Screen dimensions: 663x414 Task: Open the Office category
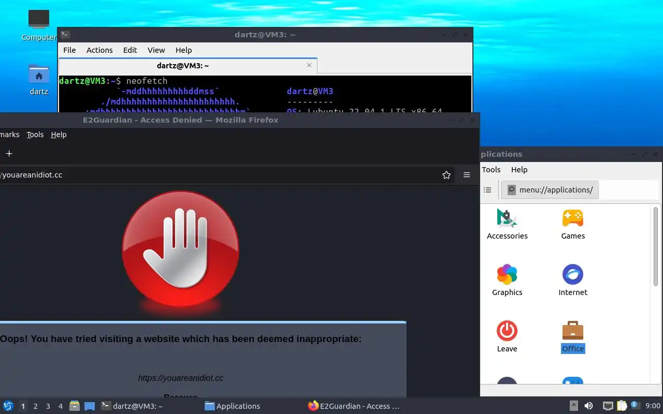pos(573,337)
